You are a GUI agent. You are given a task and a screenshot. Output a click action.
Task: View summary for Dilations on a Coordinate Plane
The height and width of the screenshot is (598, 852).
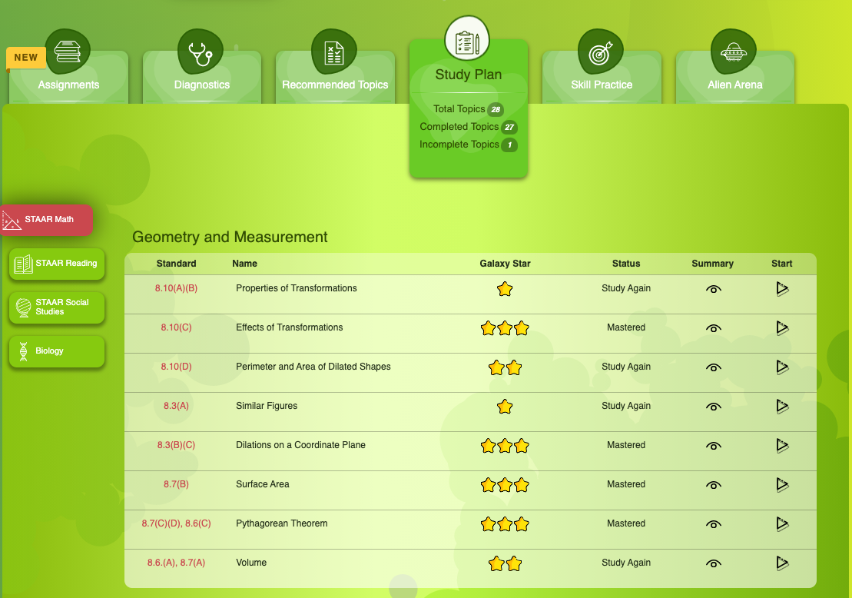[714, 446]
